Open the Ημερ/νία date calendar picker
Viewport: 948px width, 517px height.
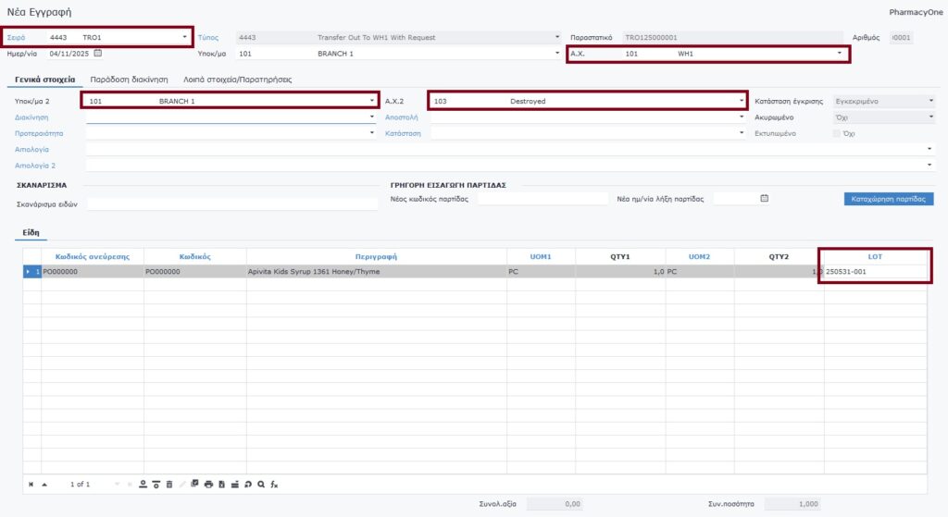[x=98, y=54]
